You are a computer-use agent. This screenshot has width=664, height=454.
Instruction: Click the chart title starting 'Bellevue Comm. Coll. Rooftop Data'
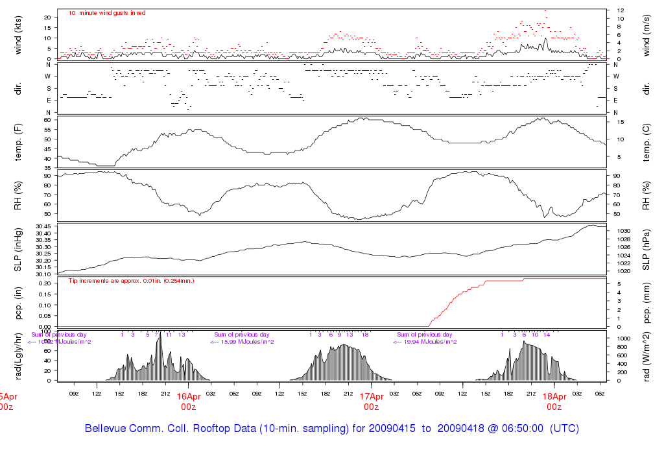pyautogui.click(x=332, y=428)
